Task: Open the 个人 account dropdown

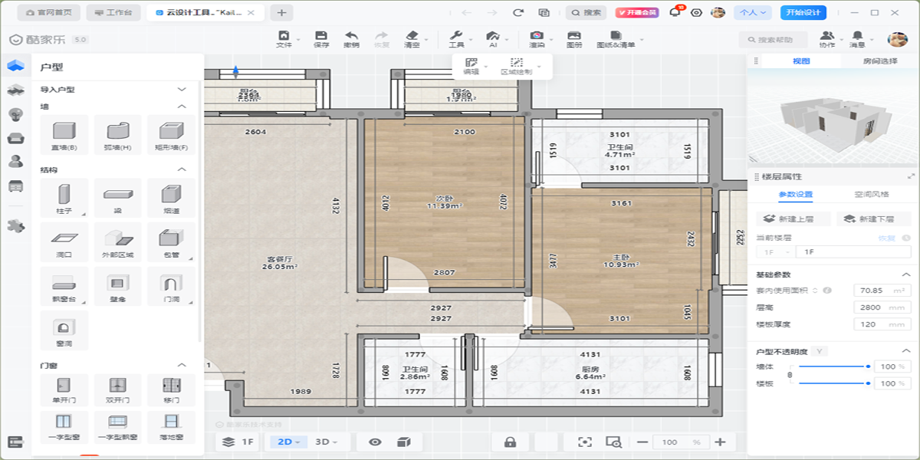Action: [751, 12]
